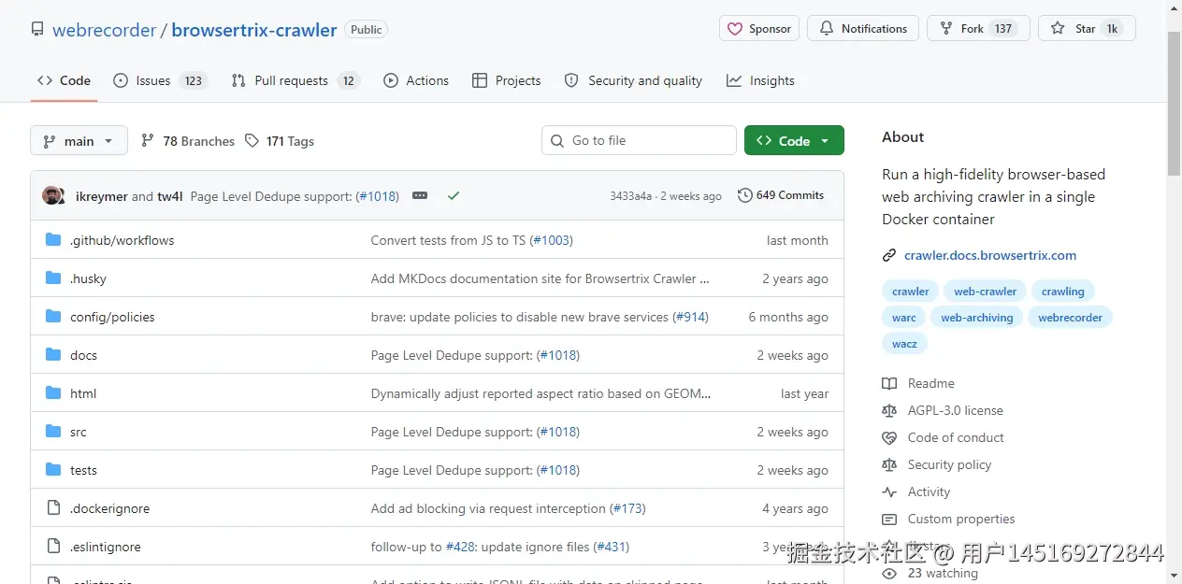Viewport: 1182px width, 584px height.
Task: Click the Fork 137 button
Action: click(978, 29)
